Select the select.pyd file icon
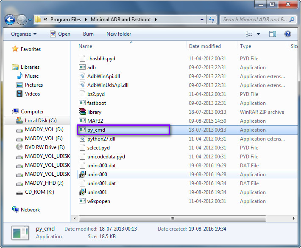 click(x=82, y=147)
